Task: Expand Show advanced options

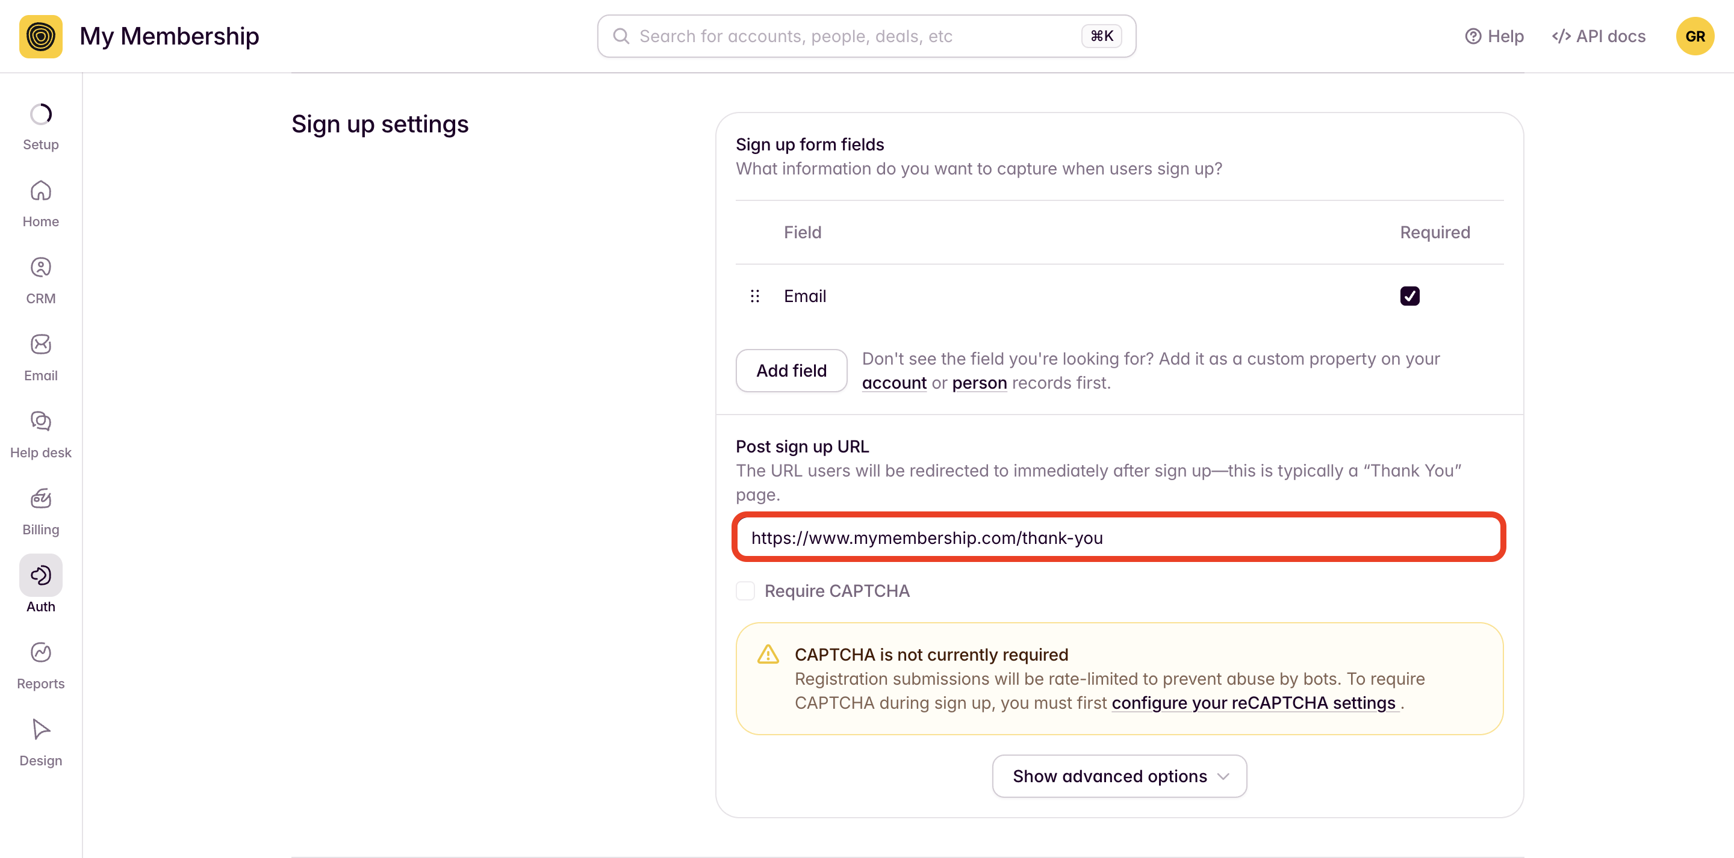Action: [x=1119, y=776]
